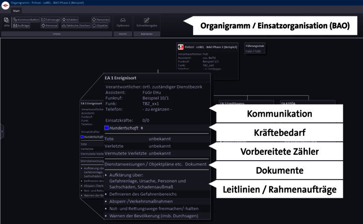Screen dimensions: 363x224
Task: Toggle Kommunikation content display
Action: [x=26, y=20]
